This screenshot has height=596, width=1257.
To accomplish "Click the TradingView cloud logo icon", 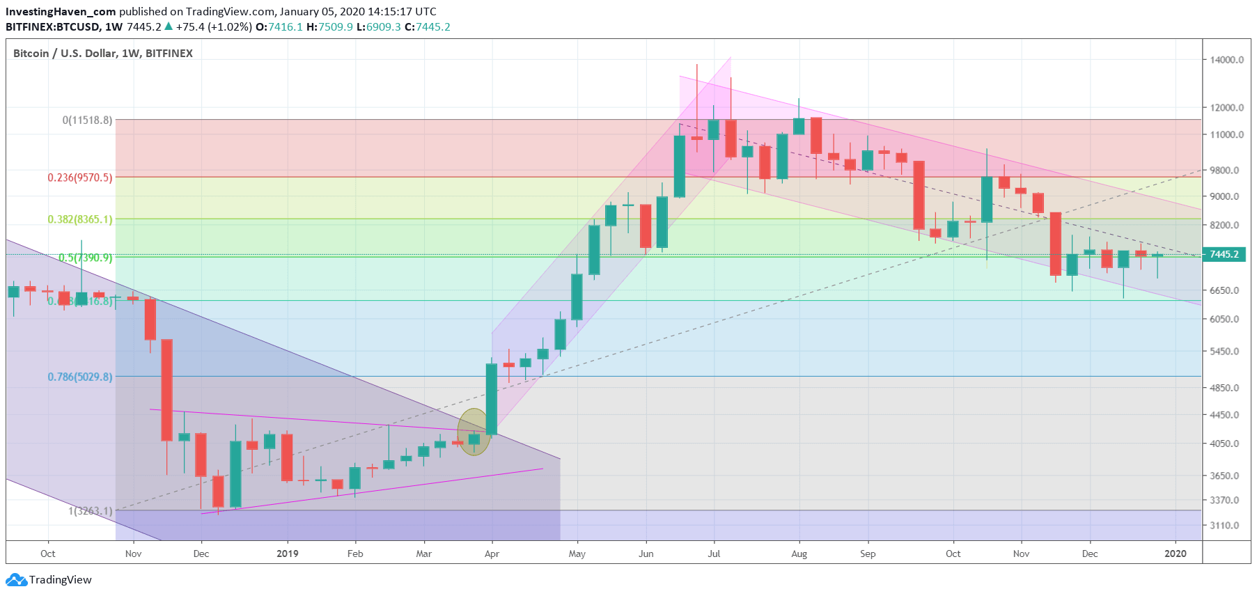I will [x=17, y=580].
